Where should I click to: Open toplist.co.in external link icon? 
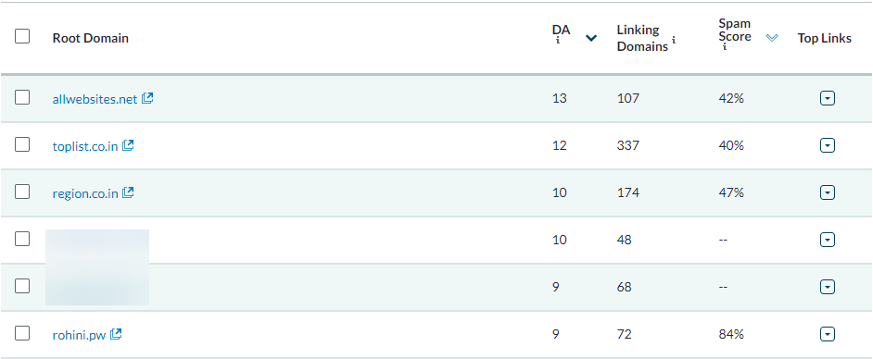pos(128,145)
